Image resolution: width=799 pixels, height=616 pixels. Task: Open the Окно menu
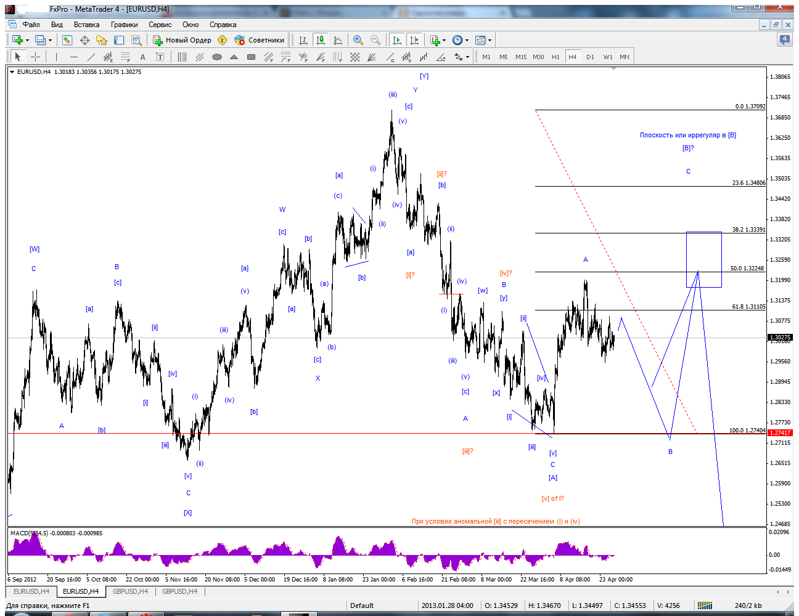tap(191, 25)
